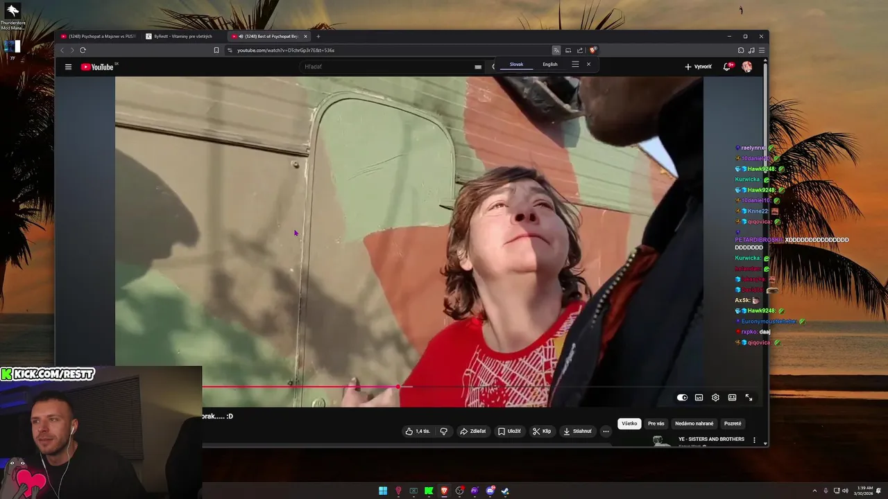This screenshot has height=499, width=888.
Task: Open the Brave Shields lion icon
Action: click(592, 50)
